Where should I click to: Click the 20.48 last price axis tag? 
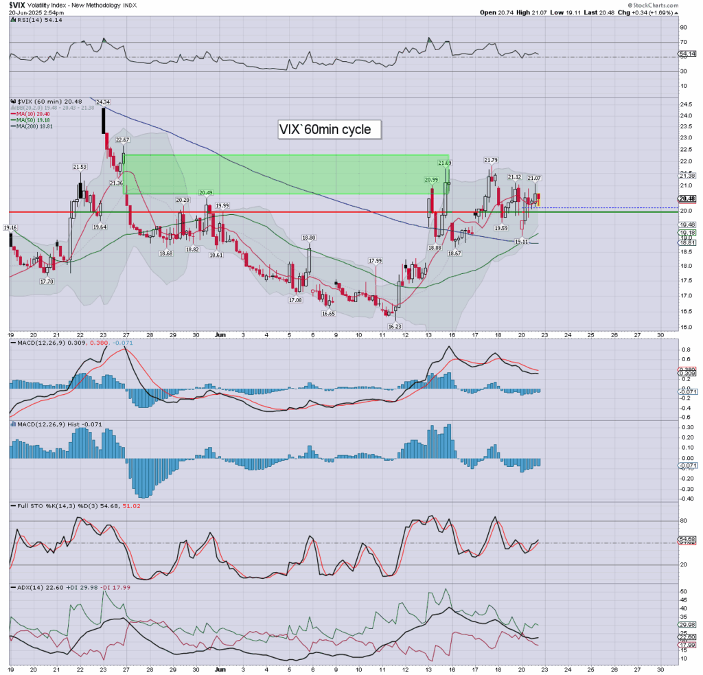coord(687,199)
